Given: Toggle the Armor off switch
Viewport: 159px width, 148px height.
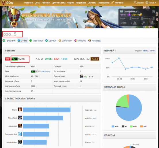Looking at the screenshot, I should (137, 18).
